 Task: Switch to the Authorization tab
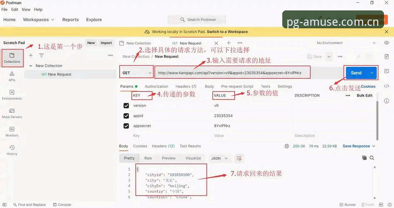point(156,87)
